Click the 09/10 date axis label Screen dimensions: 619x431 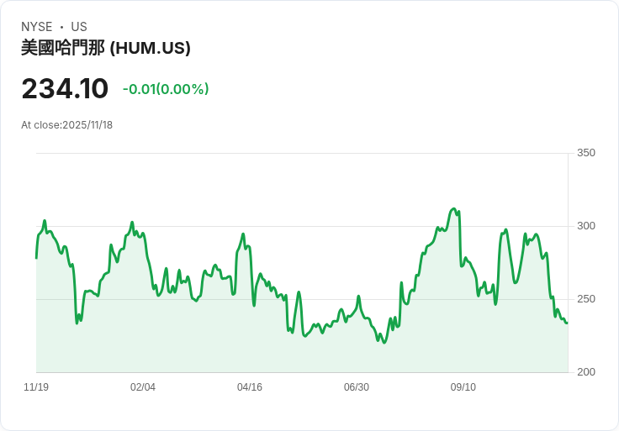[x=463, y=387]
